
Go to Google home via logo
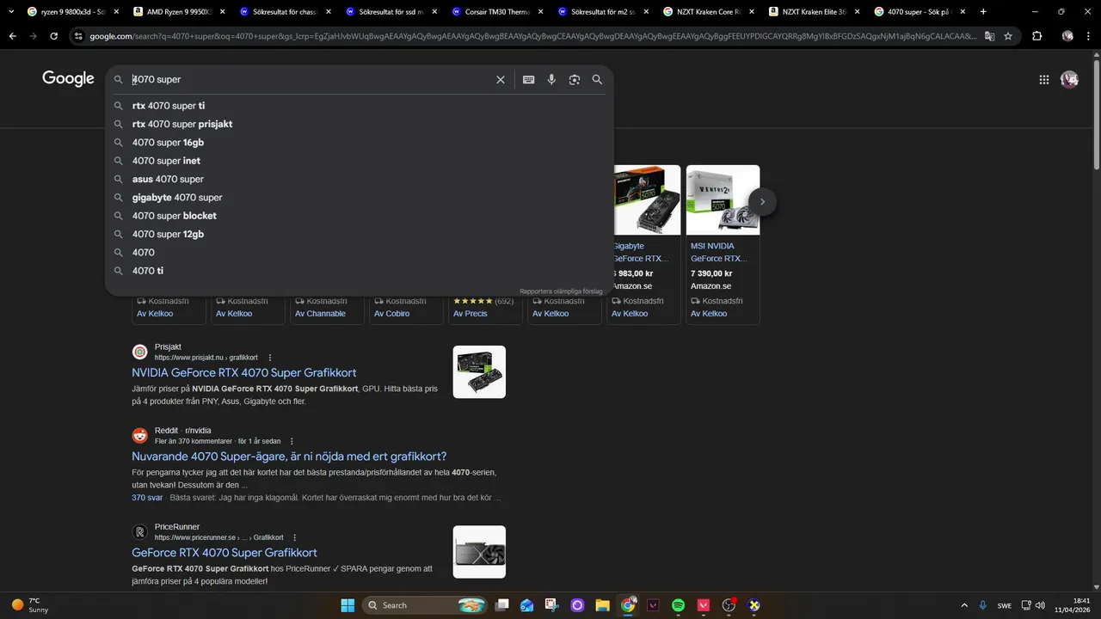[68, 78]
